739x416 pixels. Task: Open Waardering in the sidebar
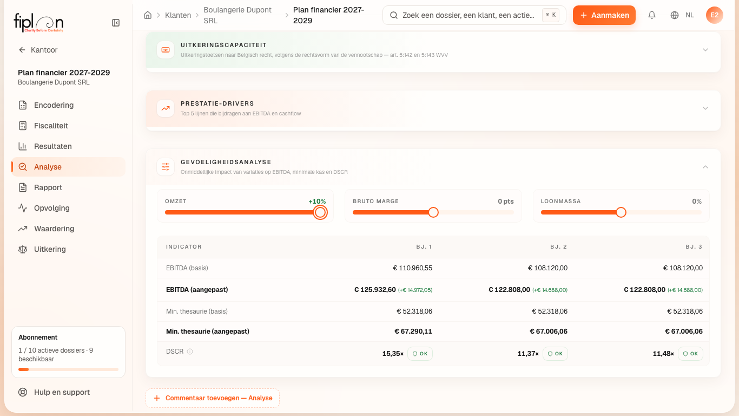(68, 229)
